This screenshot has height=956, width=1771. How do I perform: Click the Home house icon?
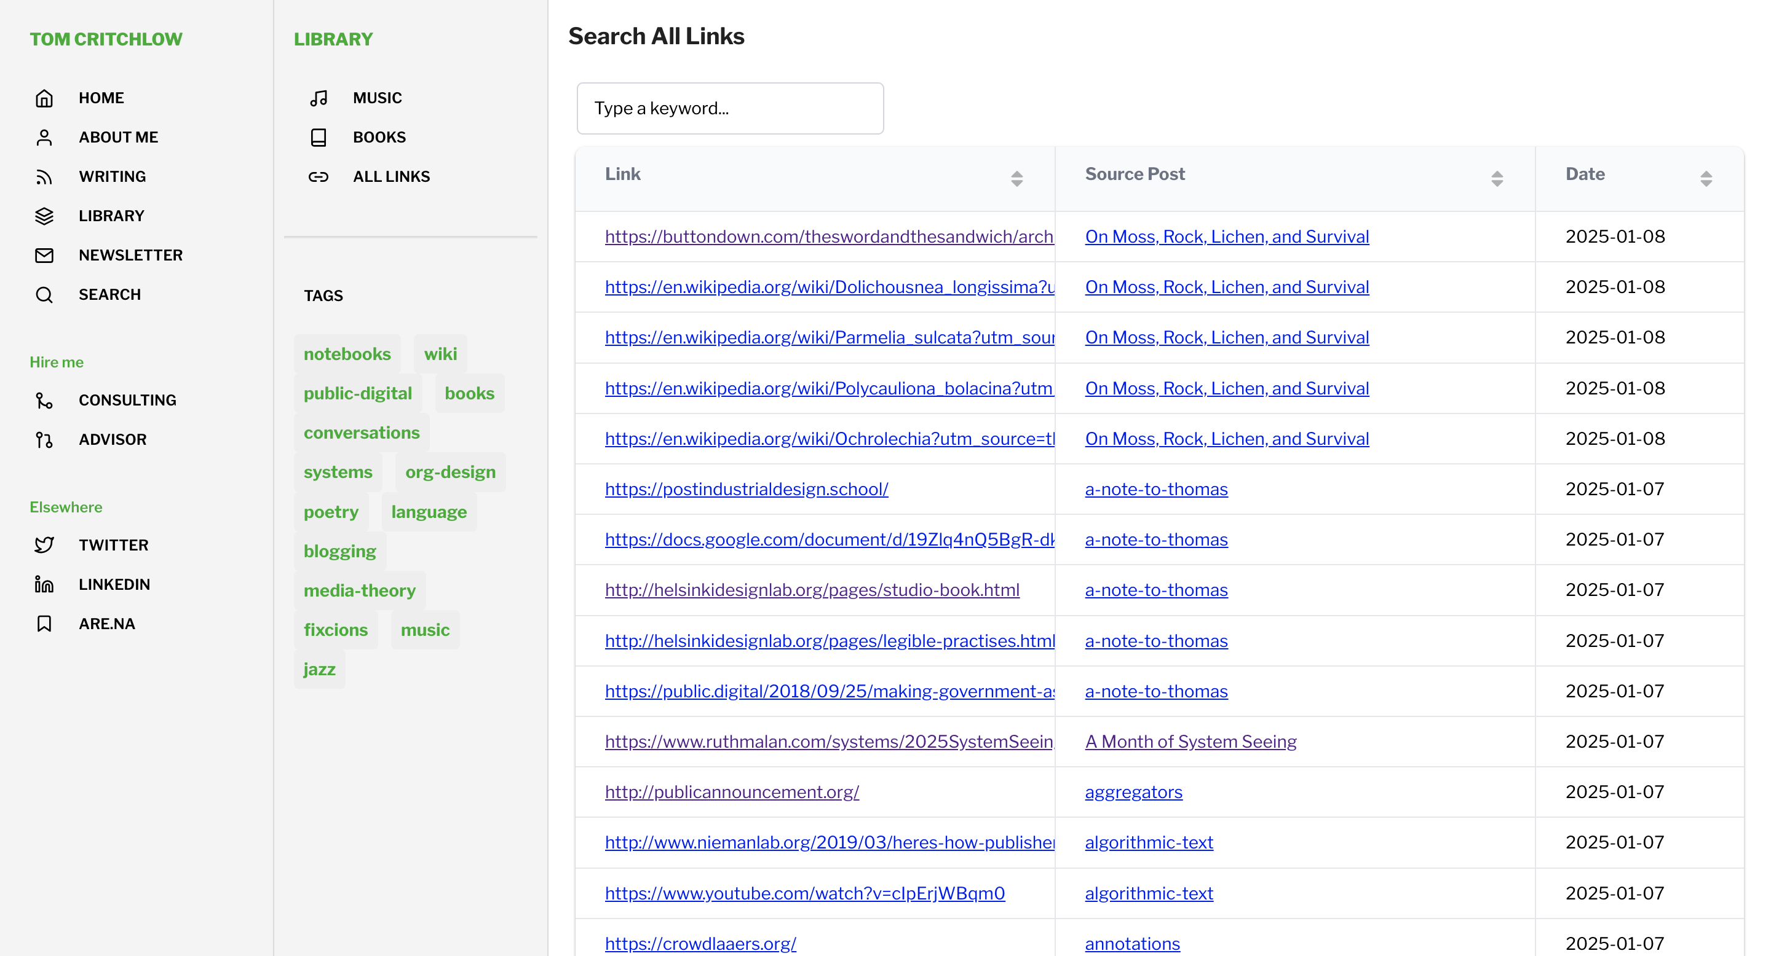(44, 98)
